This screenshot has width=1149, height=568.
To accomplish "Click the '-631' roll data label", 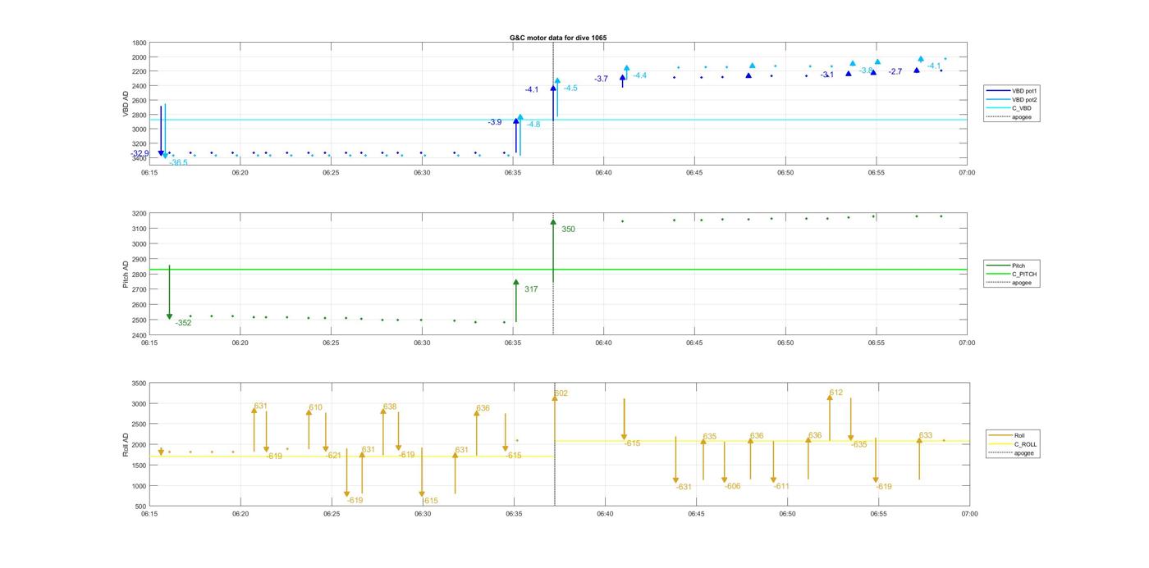I will [x=684, y=487].
